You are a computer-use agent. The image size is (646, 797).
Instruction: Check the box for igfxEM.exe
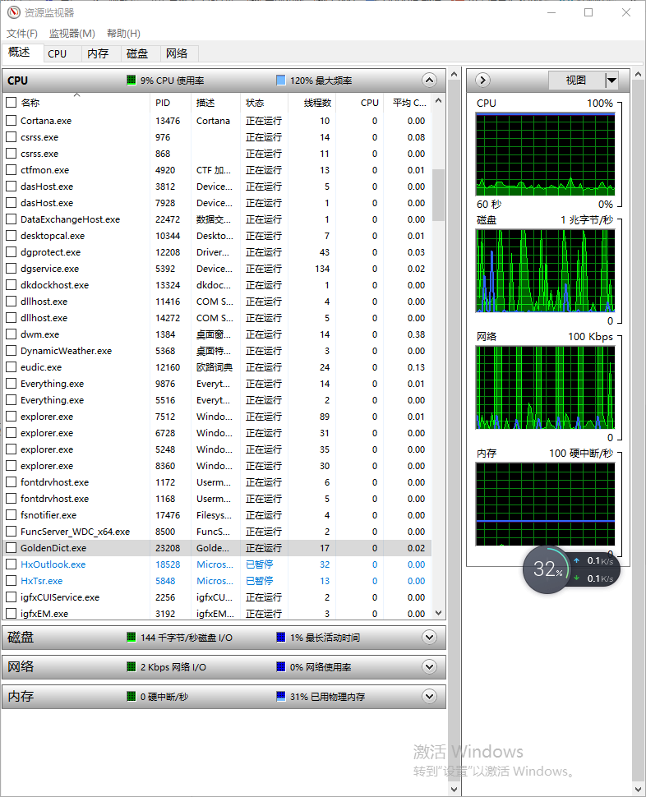coord(11,614)
